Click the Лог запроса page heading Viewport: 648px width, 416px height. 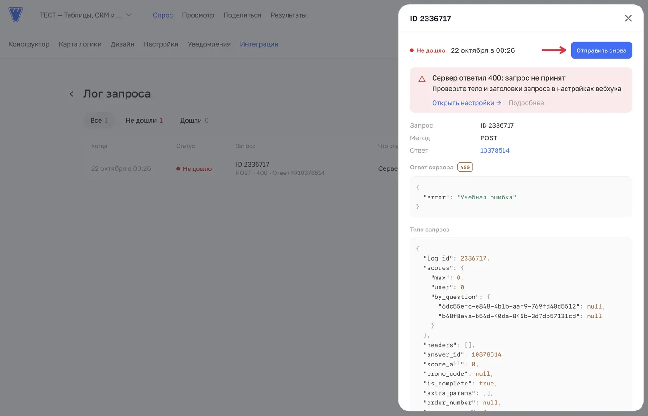click(117, 93)
